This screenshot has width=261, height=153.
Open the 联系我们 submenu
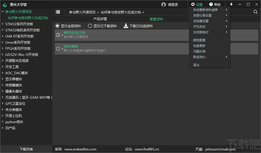click(210, 57)
